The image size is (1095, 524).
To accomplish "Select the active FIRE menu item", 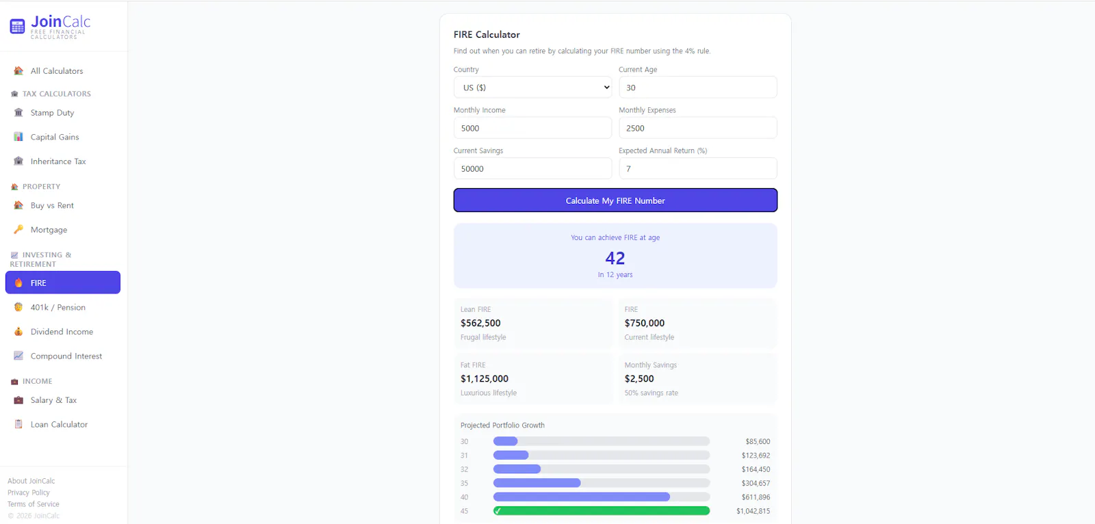I will point(63,283).
